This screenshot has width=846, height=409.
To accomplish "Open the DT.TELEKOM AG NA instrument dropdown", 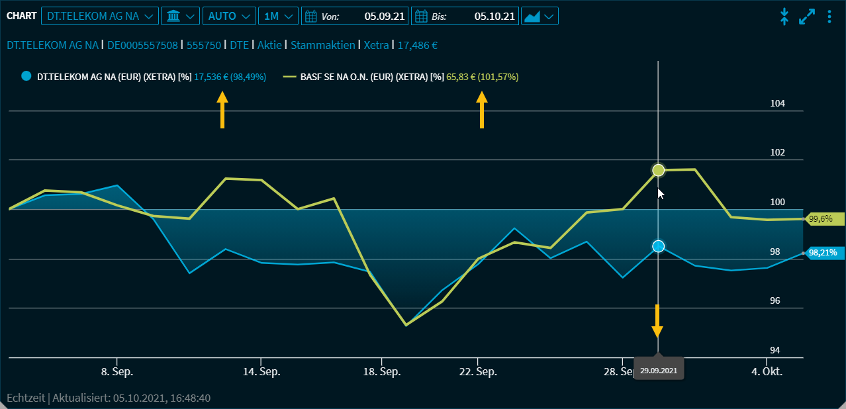I will click(99, 16).
